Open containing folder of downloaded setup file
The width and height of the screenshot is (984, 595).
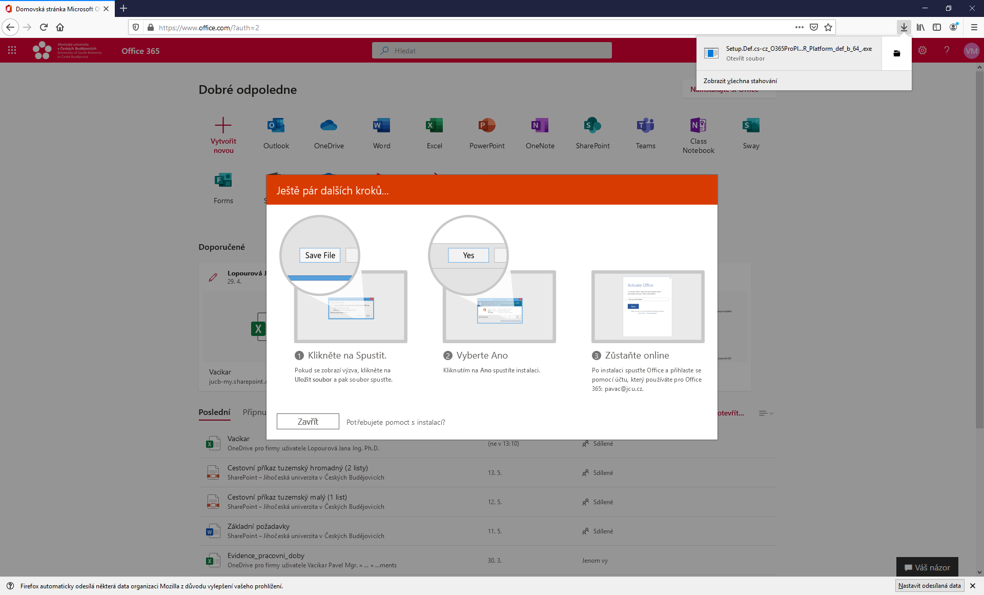(x=896, y=53)
